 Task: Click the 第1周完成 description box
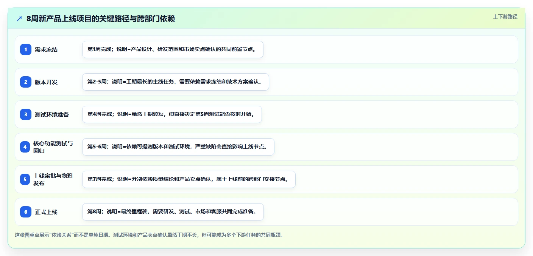173,49
